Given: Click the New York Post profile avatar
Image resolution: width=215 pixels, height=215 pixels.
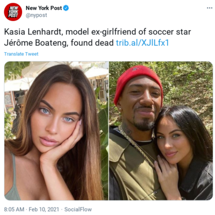Looking at the screenshot, I should 13,12.
